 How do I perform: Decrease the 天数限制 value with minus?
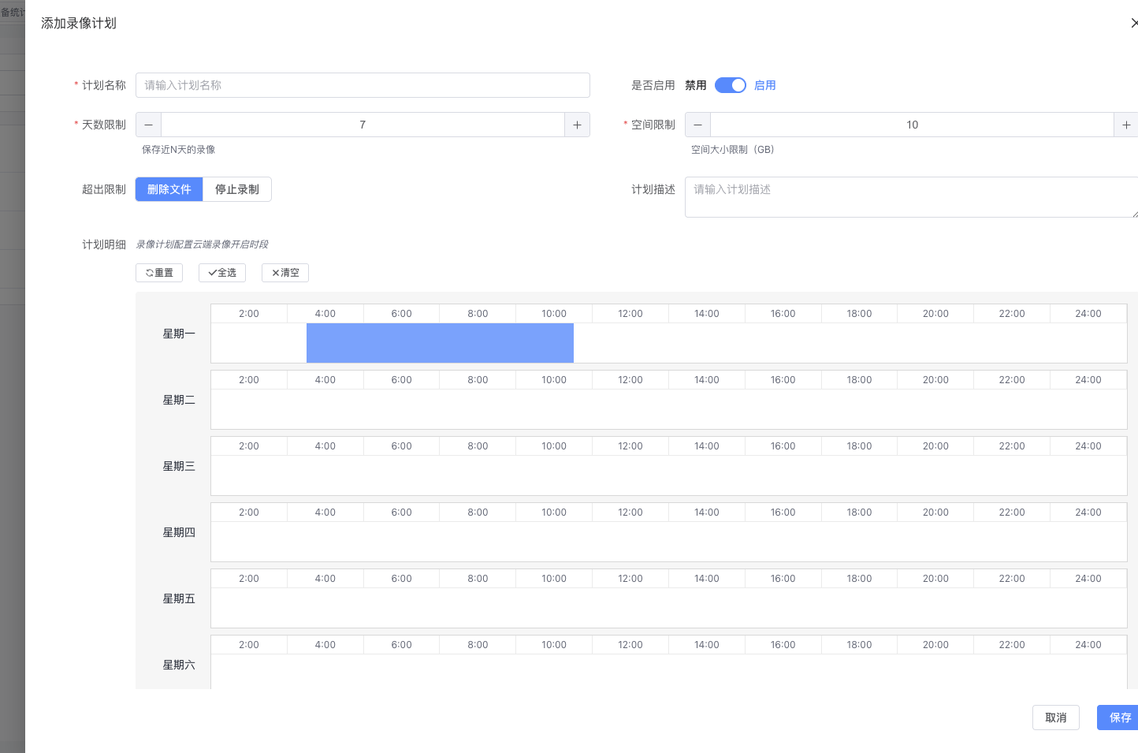point(148,125)
